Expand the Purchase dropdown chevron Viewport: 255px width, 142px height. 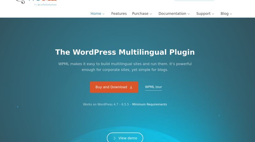[x=151, y=14]
